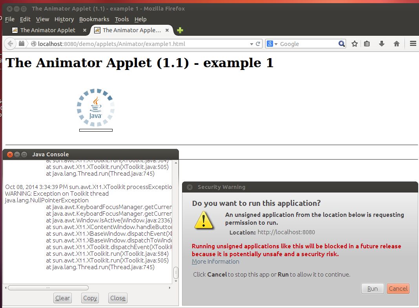Click the search magnifier icon
This screenshot has width=419, height=308.
pos(342,44)
